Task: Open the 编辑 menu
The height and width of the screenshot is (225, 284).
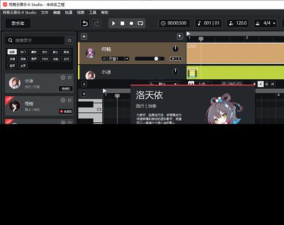Action: 57,12
